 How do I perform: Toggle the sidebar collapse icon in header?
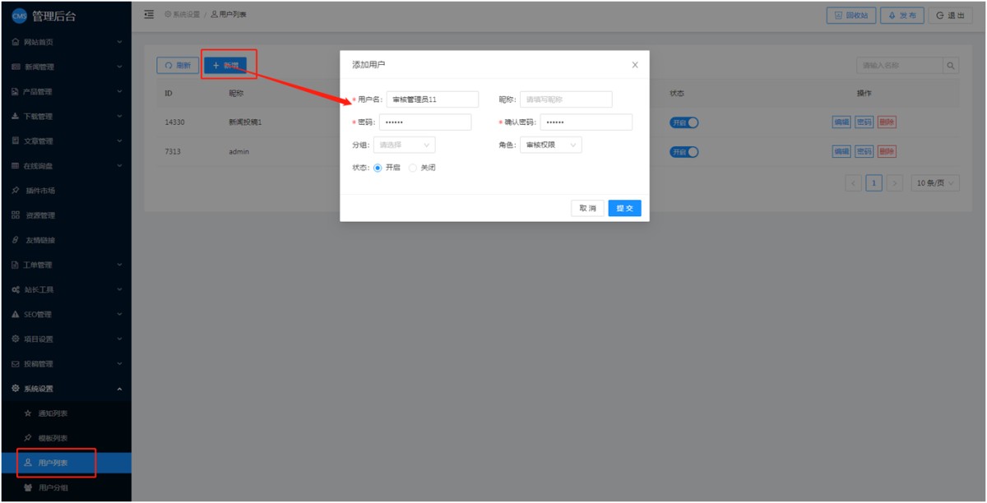149,15
